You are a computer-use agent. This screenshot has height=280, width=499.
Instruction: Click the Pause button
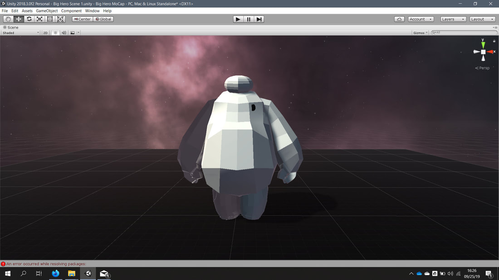[249, 19]
